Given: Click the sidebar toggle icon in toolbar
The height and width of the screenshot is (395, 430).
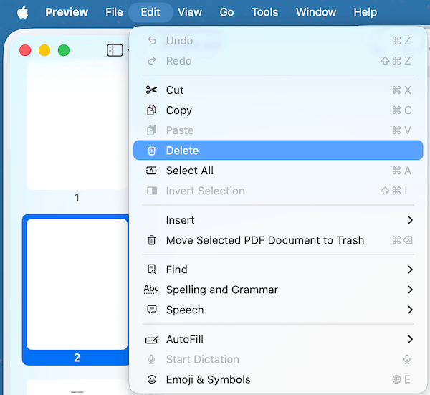Looking at the screenshot, I should (115, 50).
